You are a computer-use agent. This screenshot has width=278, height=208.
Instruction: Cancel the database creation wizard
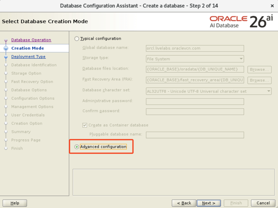263,203
